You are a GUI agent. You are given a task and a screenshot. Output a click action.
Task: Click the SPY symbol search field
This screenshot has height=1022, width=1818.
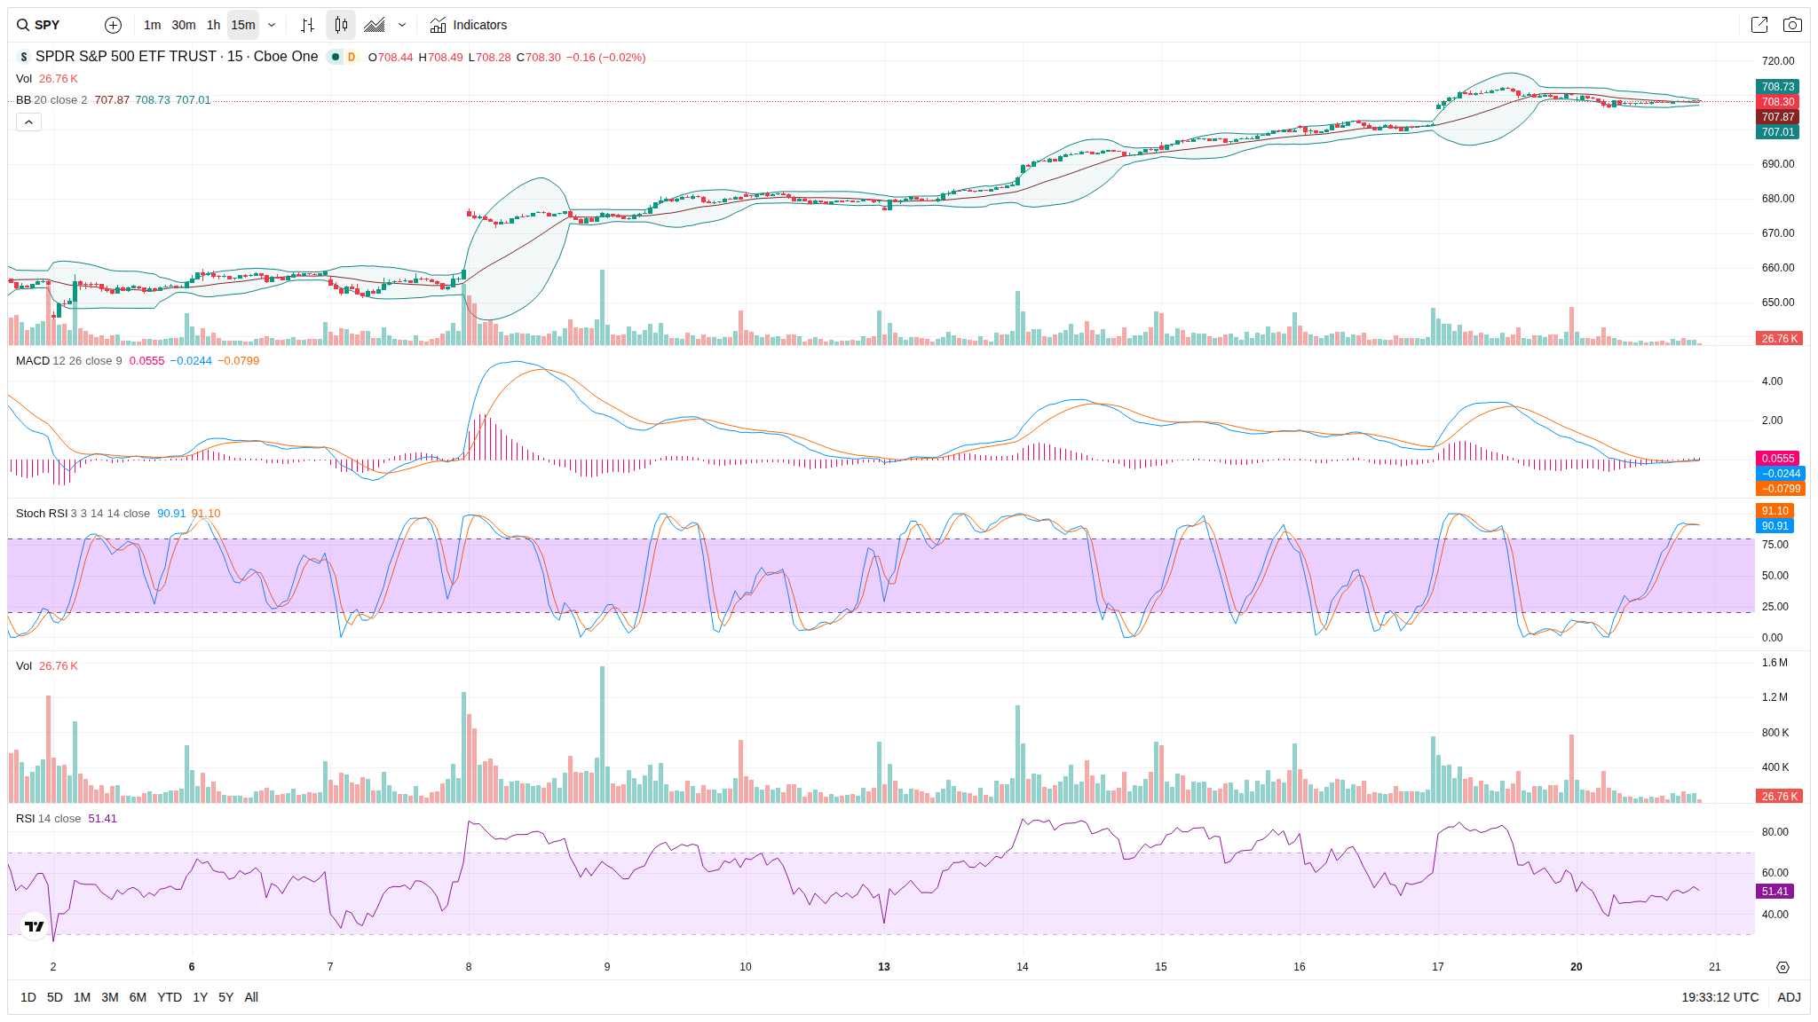[49, 25]
